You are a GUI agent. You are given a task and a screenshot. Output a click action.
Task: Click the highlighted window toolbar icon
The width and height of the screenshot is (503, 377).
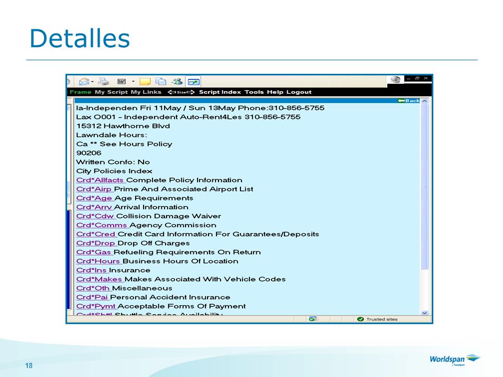[x=193, y=82]
